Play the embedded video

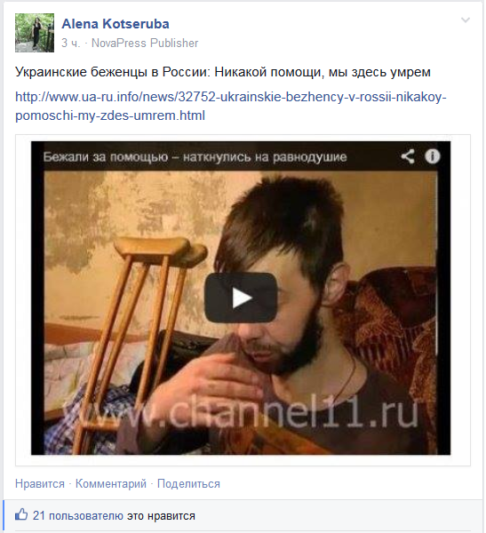(x=241, y=298)
